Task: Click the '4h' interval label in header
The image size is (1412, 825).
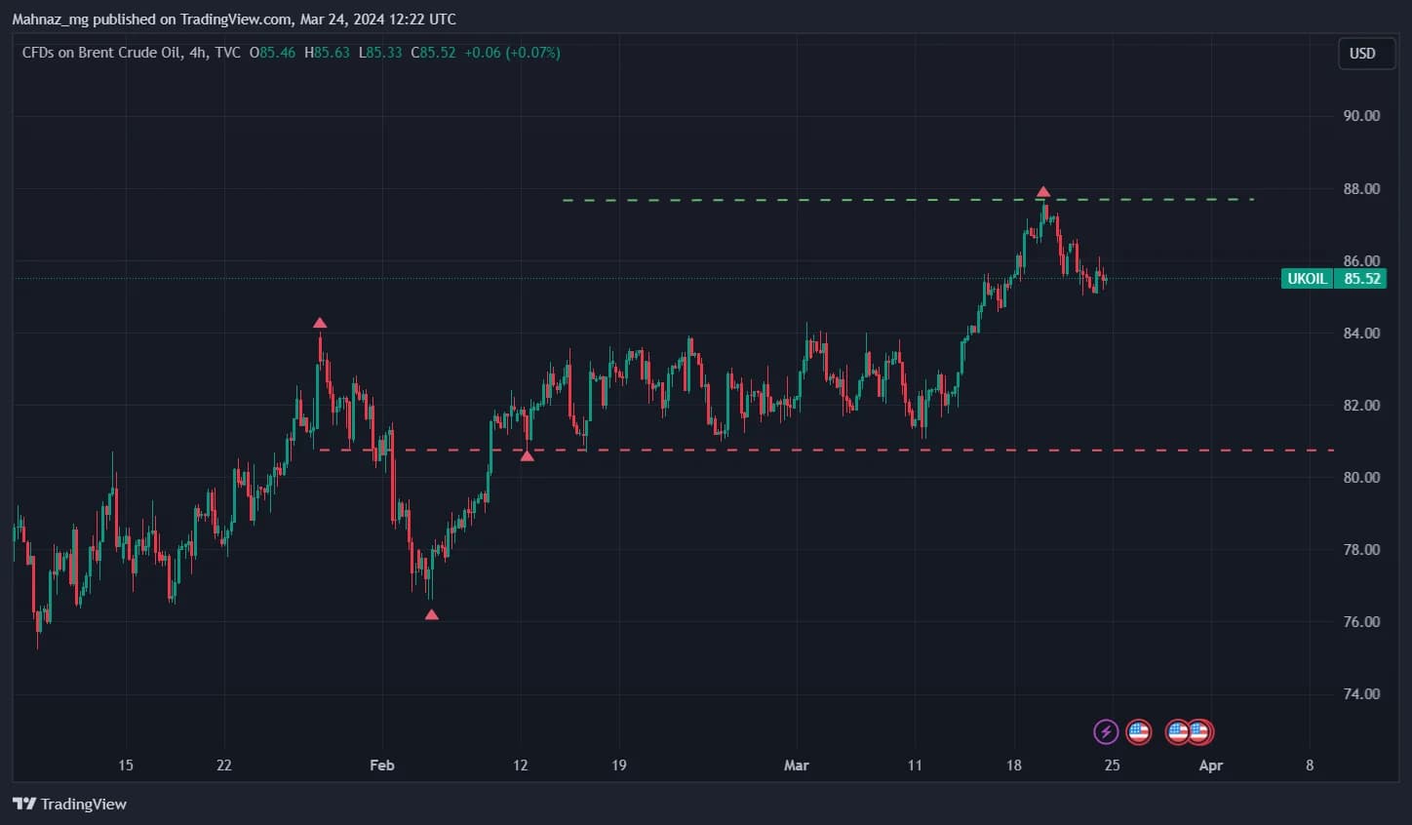Action: [x=199, y=53]
